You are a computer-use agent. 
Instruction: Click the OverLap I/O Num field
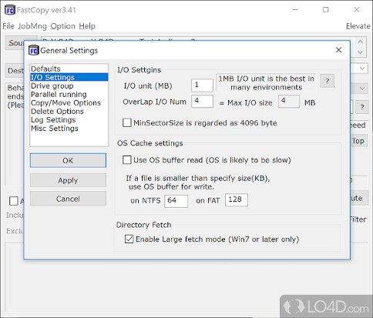click(x=202, y=101)
